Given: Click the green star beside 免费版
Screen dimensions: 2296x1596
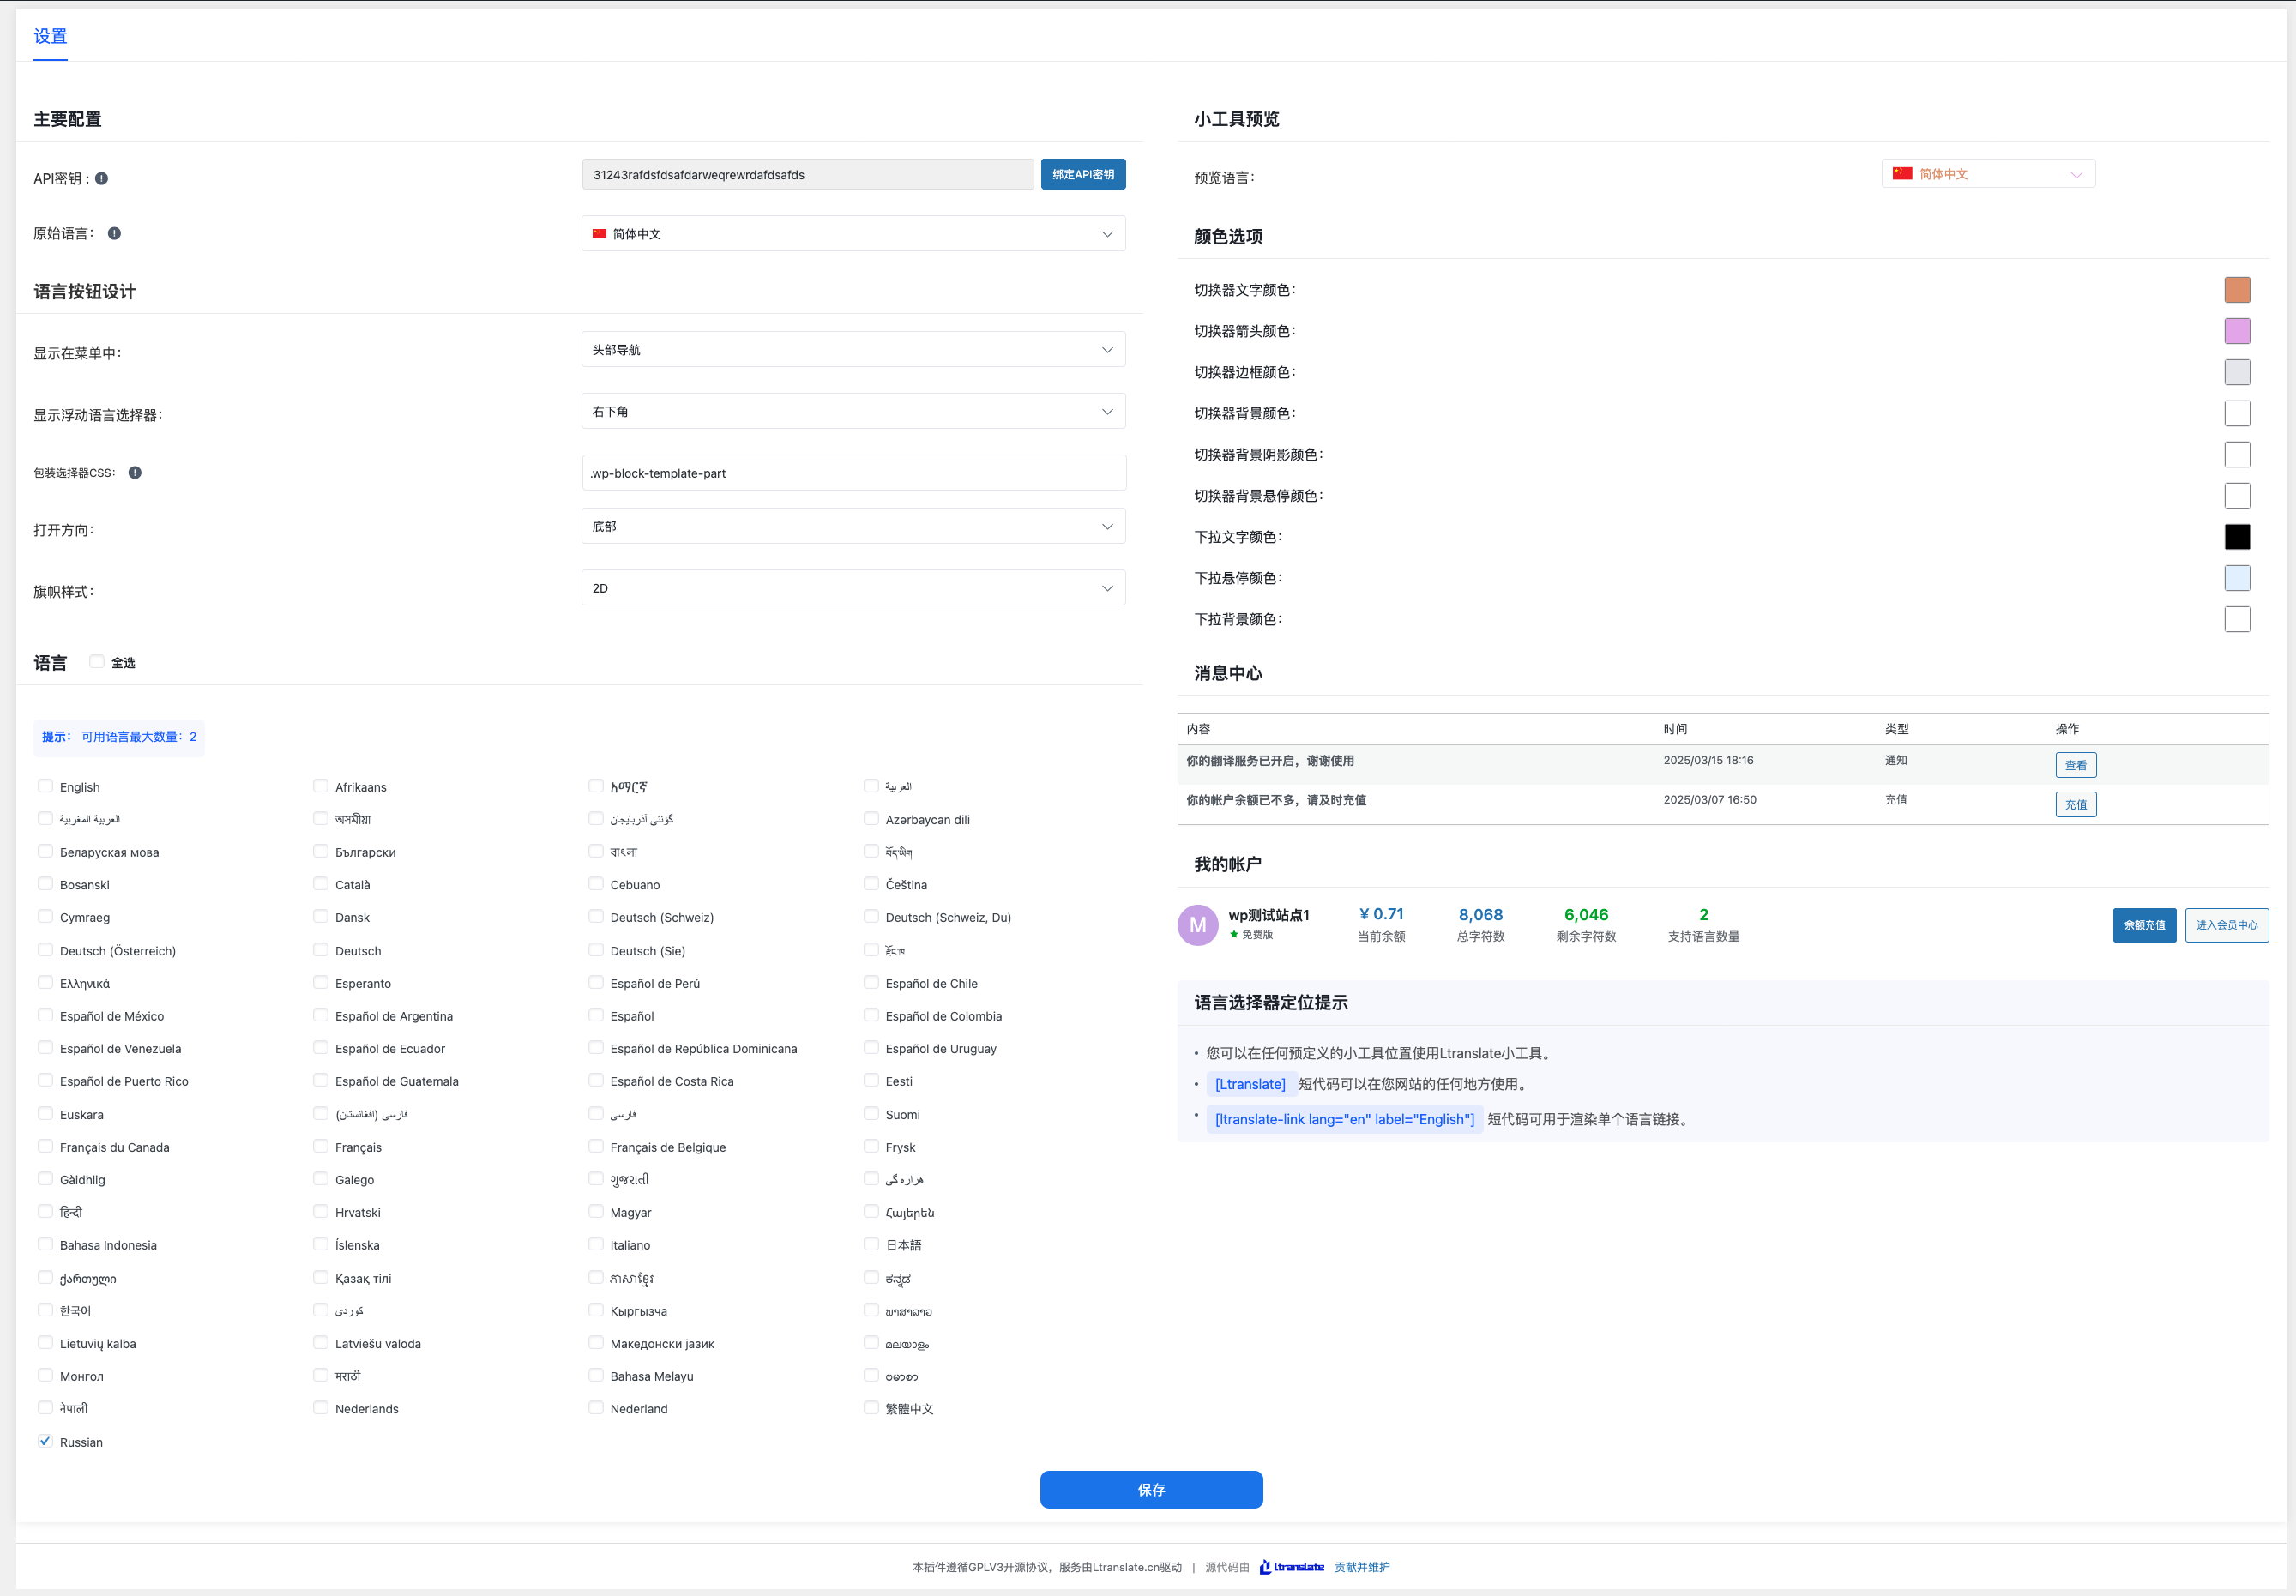Looking at the screenshot, I should click(x=1234, y=935).
